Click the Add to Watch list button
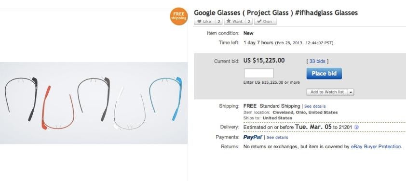The height and width of the screenshot is (181, 406). pyautogui.click(x=327, y=92)
